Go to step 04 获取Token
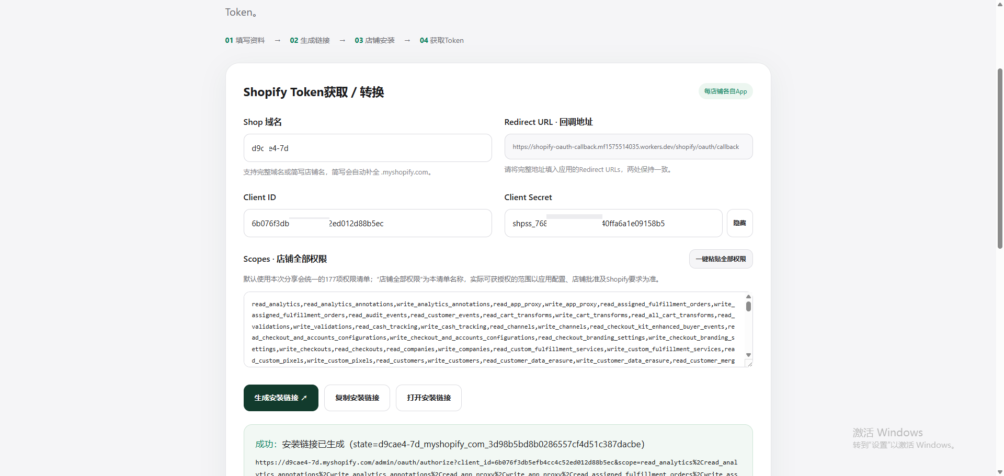Screen dimensions: 1004x476 (441, 40)
